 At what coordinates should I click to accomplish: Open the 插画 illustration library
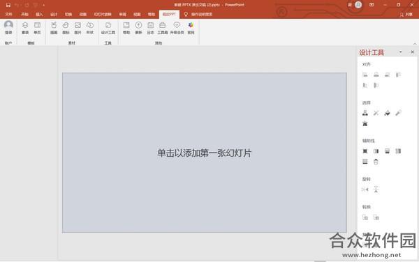click(x=54, y=28)
